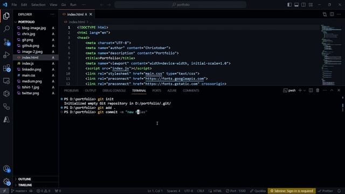This screenshot has width=345, height=194.
Task: Open the Manage gear settings icon
Action: (x=6, y=182)
